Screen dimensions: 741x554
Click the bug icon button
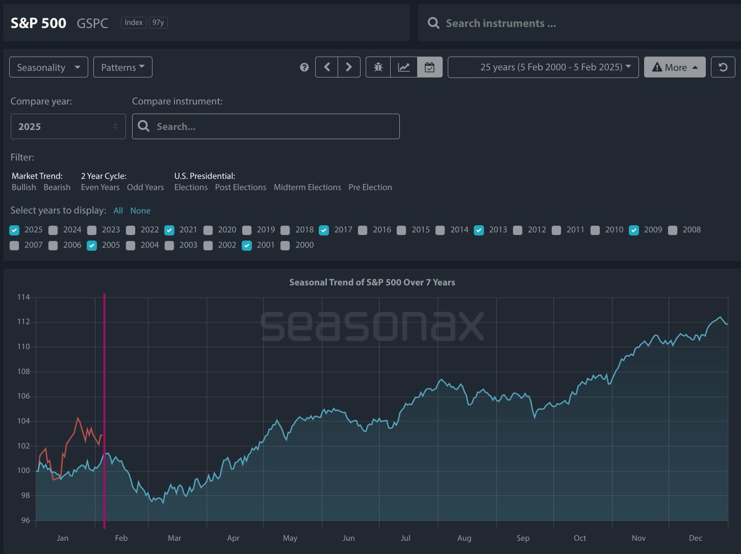coord(378,67)
